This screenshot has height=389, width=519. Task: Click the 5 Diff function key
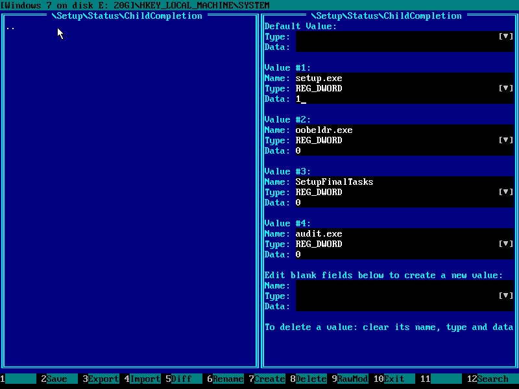pyautogui.click(x=184, y=379)
